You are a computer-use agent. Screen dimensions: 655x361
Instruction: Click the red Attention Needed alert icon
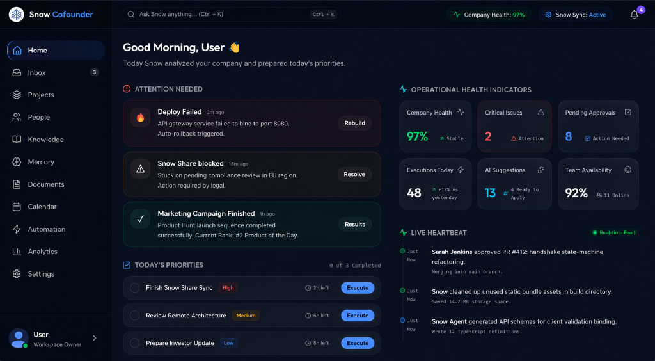[127, 89]
